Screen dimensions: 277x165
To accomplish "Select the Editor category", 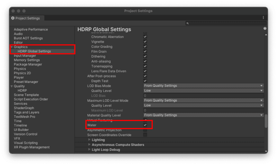I will tap(18, 42).
